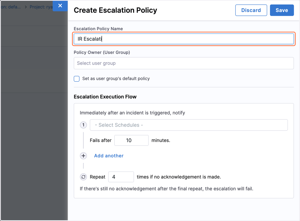300x221 pixels.
Task: Click the repeat cycle icon
Action: 83,177
